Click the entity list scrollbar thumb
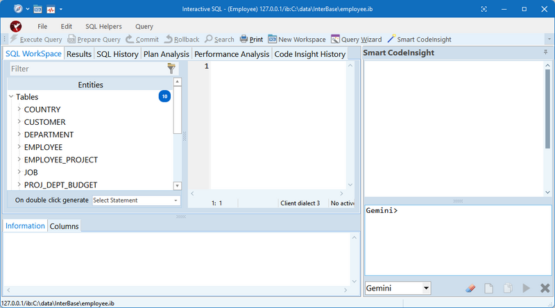 [x=178, y=110]
